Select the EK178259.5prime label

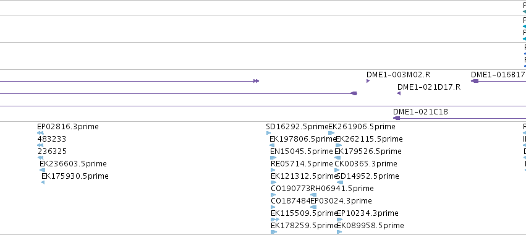304,226
